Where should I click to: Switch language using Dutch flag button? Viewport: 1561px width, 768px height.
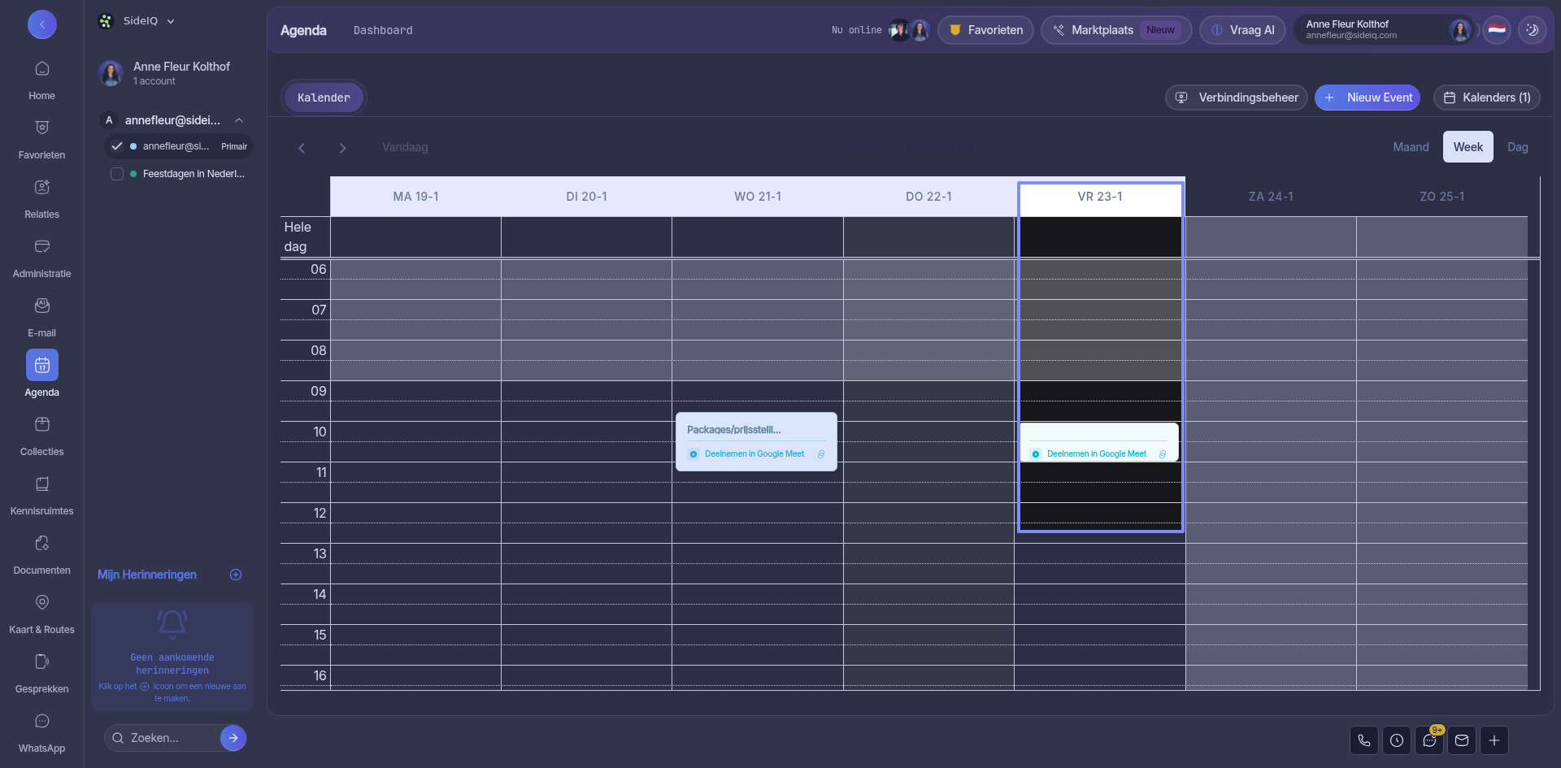pyautogui.click(x=1497, y=30)
